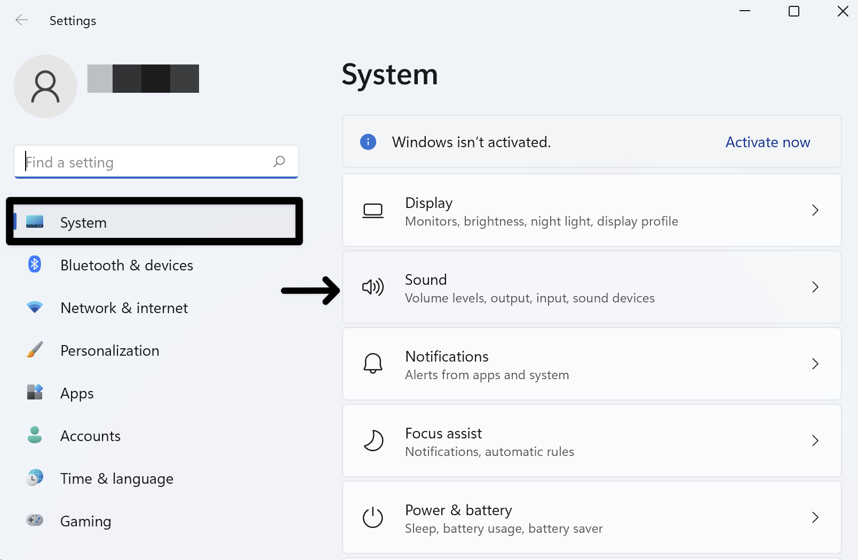This screenshot has width=858, height=560.
Task: Open Time & language section
Action: (x=117, y=479)
